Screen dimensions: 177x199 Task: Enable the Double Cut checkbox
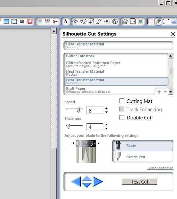pyautogui.click(x=122, y=117)
